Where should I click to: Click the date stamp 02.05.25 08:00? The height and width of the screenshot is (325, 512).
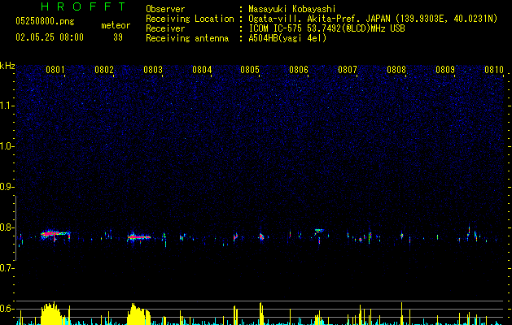(50, 37)
